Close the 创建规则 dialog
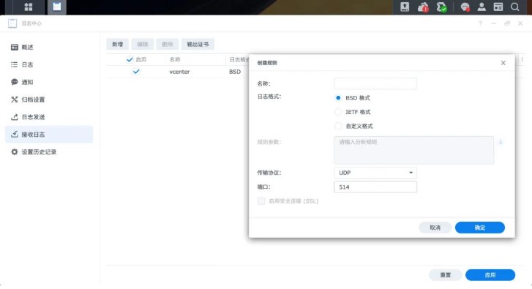Viewport: 532px width, 289px height. tap(503, 63)
